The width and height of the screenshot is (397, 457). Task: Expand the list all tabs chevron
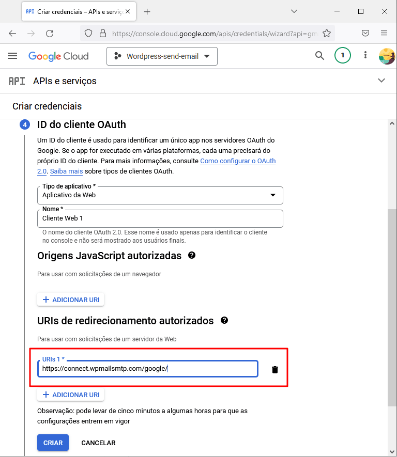294,11
